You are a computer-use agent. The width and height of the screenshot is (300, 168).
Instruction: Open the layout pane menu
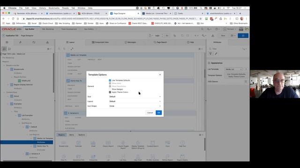[201, 49]
